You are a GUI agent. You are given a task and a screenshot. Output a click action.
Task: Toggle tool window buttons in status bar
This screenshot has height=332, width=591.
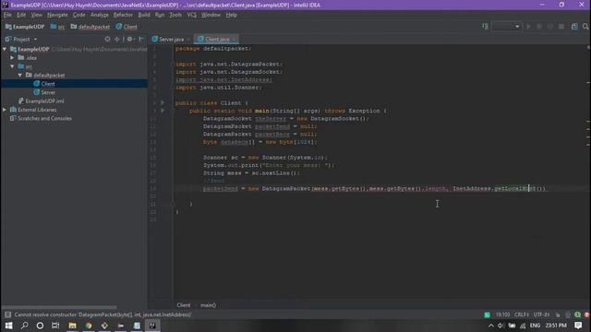click(x=7, y=314)
